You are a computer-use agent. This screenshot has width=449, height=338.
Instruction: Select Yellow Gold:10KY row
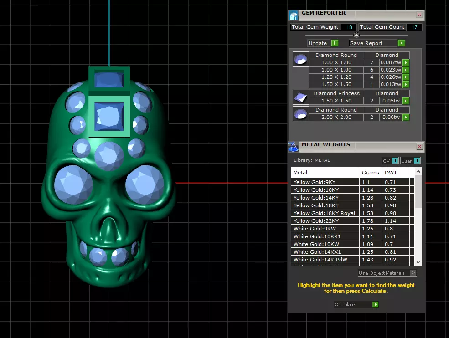[352, 190]
